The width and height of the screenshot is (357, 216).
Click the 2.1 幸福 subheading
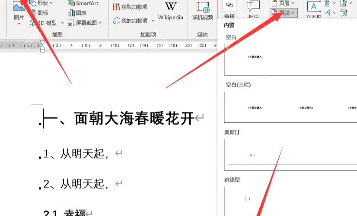[x=64, y=213]
